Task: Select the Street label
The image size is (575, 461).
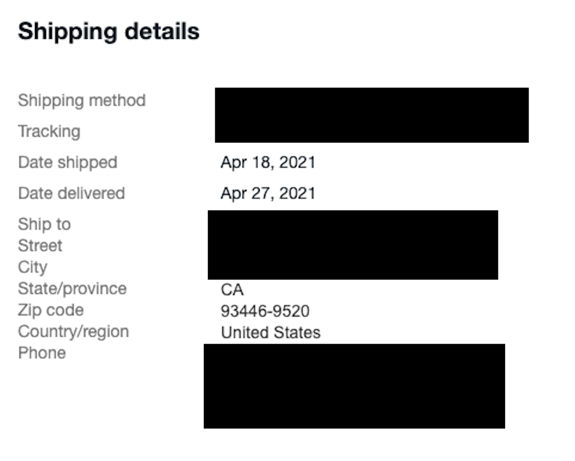Action: (40, 246)
